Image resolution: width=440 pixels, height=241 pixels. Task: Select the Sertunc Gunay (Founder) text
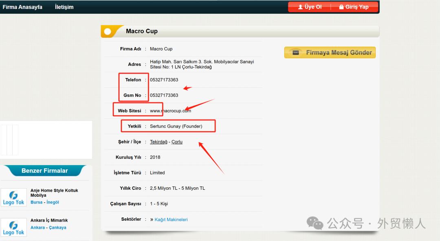point(176,126)
